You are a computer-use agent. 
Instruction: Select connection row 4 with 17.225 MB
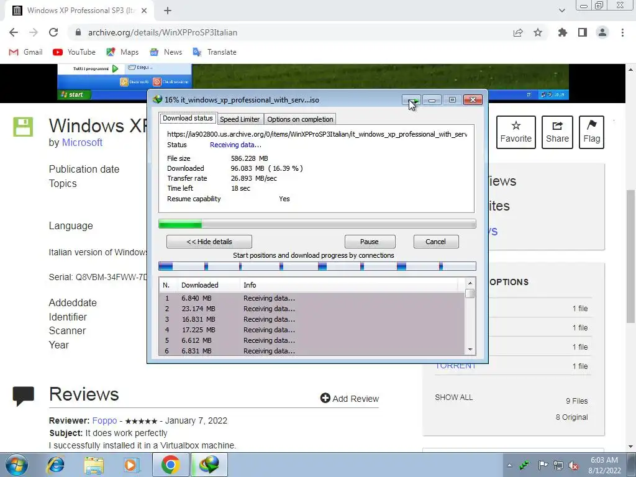312,330
